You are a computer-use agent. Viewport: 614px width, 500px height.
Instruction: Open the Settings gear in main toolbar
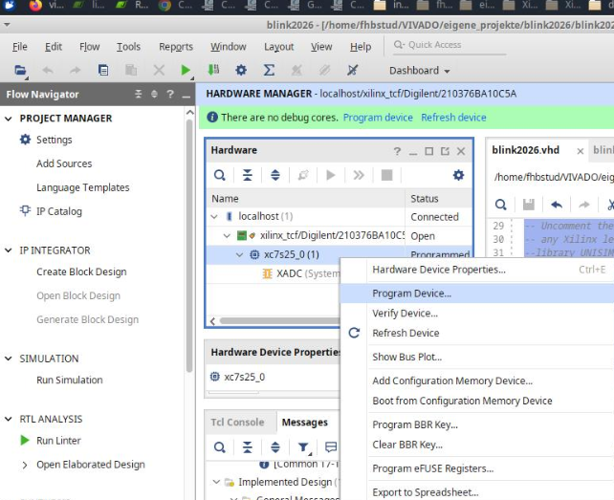tap(241, 71)
